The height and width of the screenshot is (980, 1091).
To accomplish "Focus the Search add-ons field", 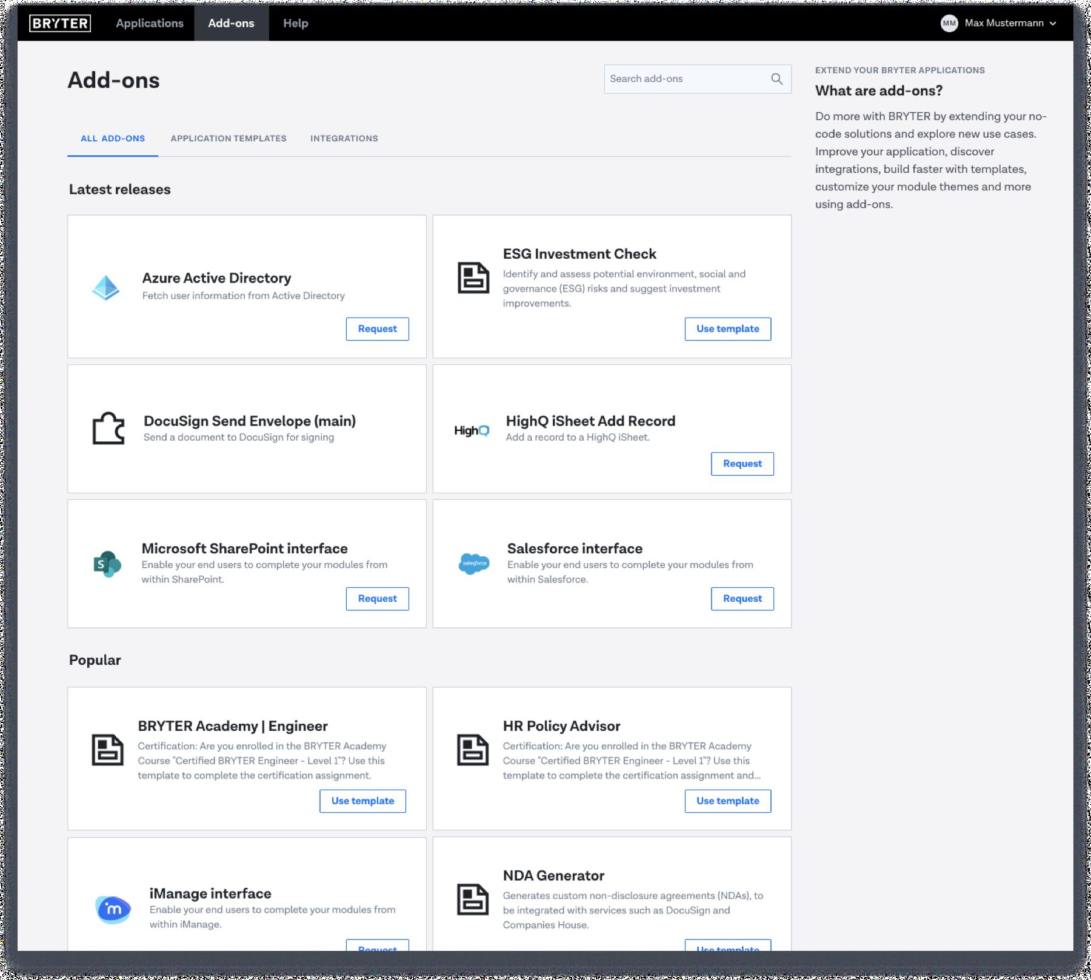I will tap(698, 79).
